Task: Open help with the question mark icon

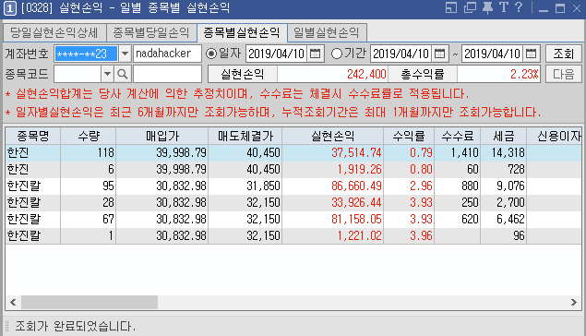Action: pos(519,7)
